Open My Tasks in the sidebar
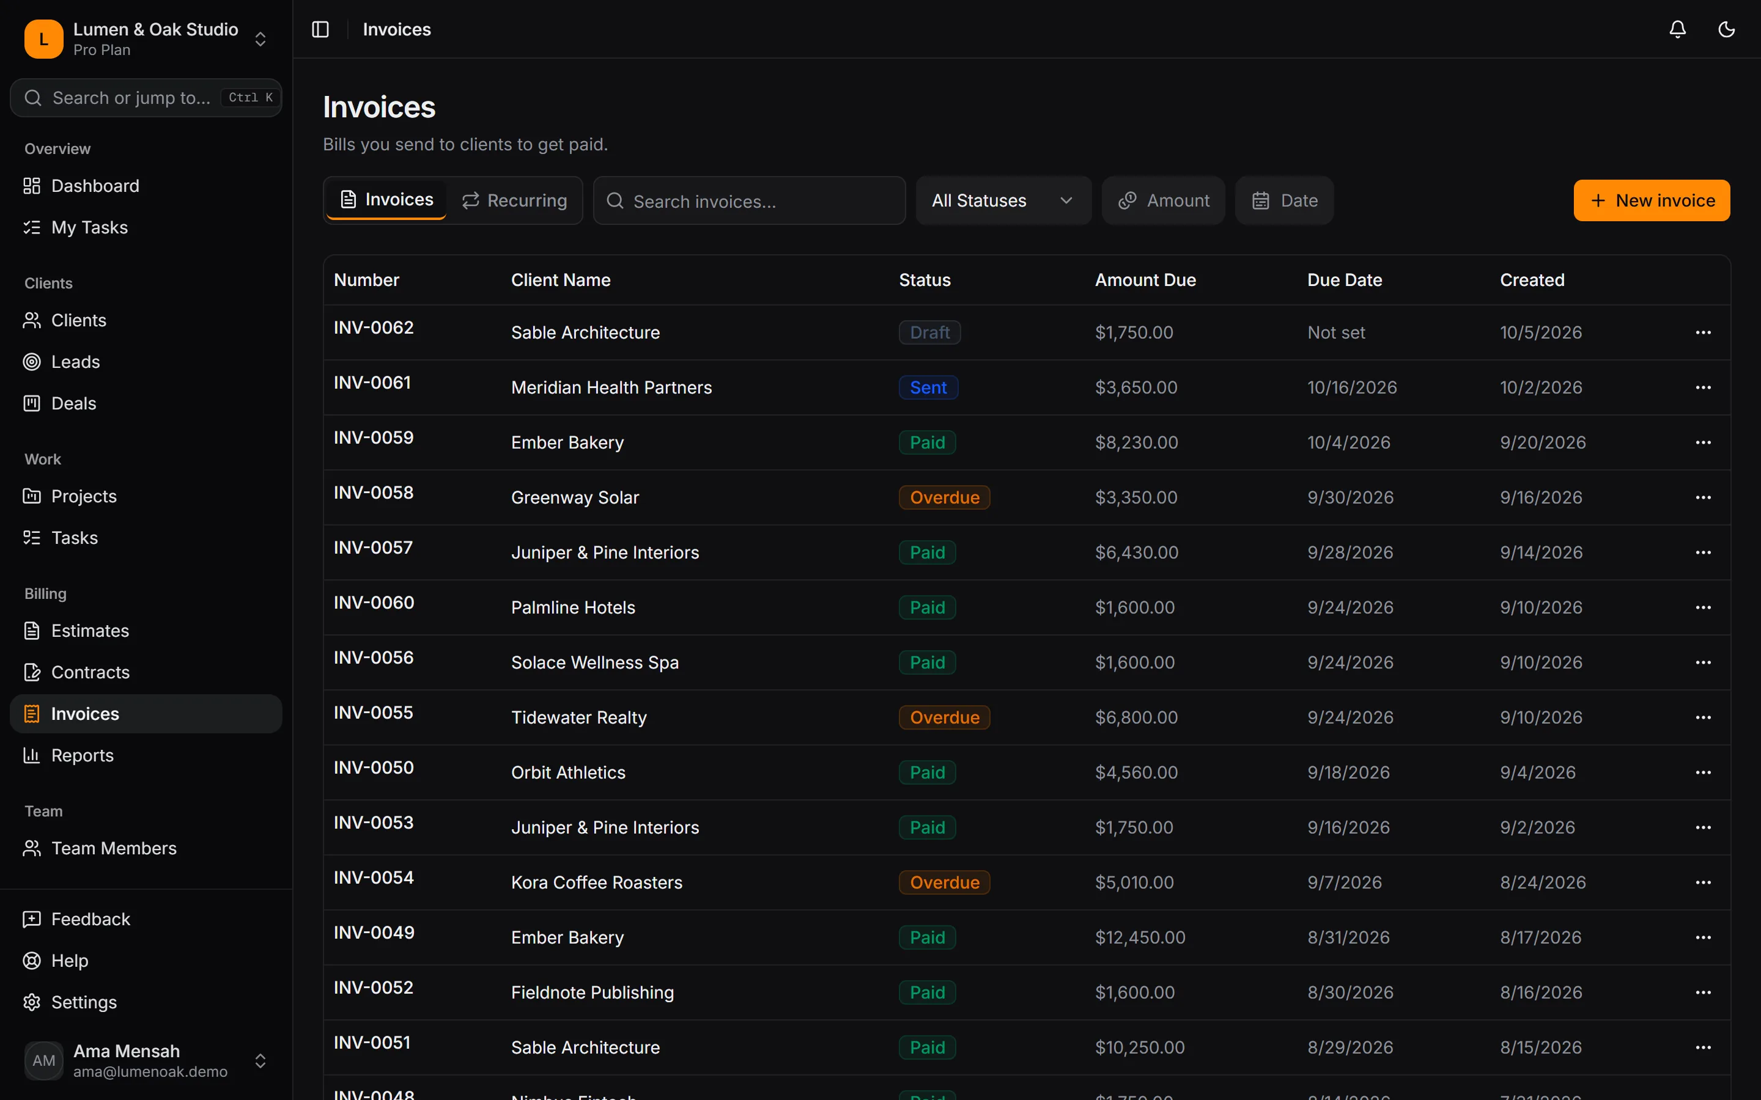1761x1100 pixels. 146,227
